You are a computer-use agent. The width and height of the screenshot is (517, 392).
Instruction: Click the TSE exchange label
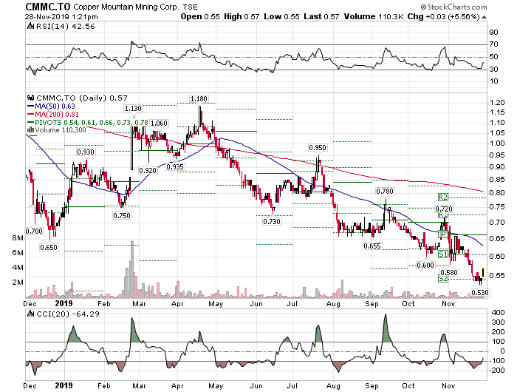click(x=191, y=7)
